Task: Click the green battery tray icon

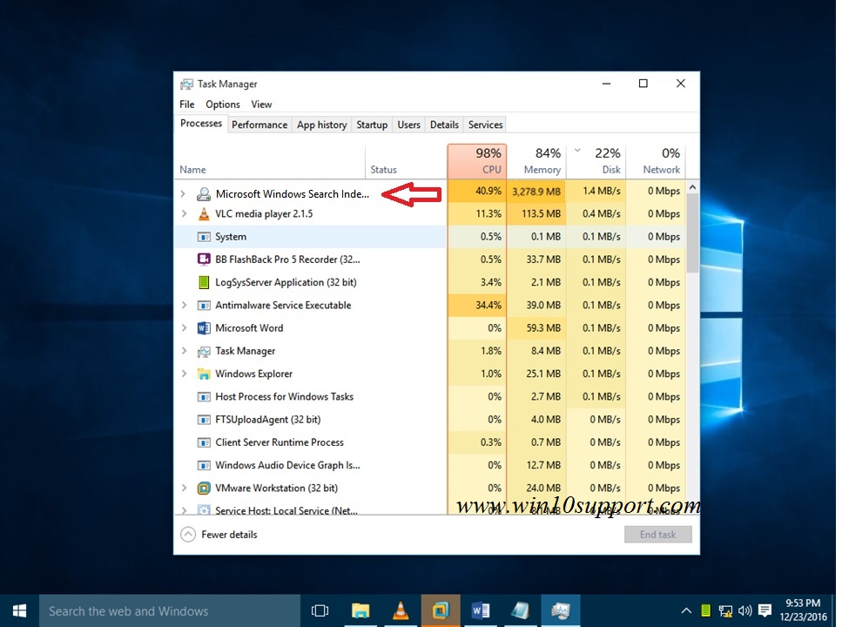Action: click(x=706, y=610)
